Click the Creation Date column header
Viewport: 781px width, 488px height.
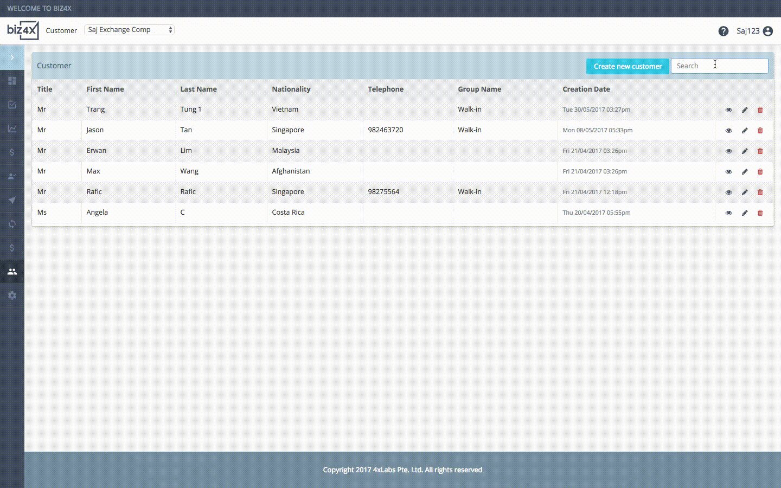coord(586,89)
